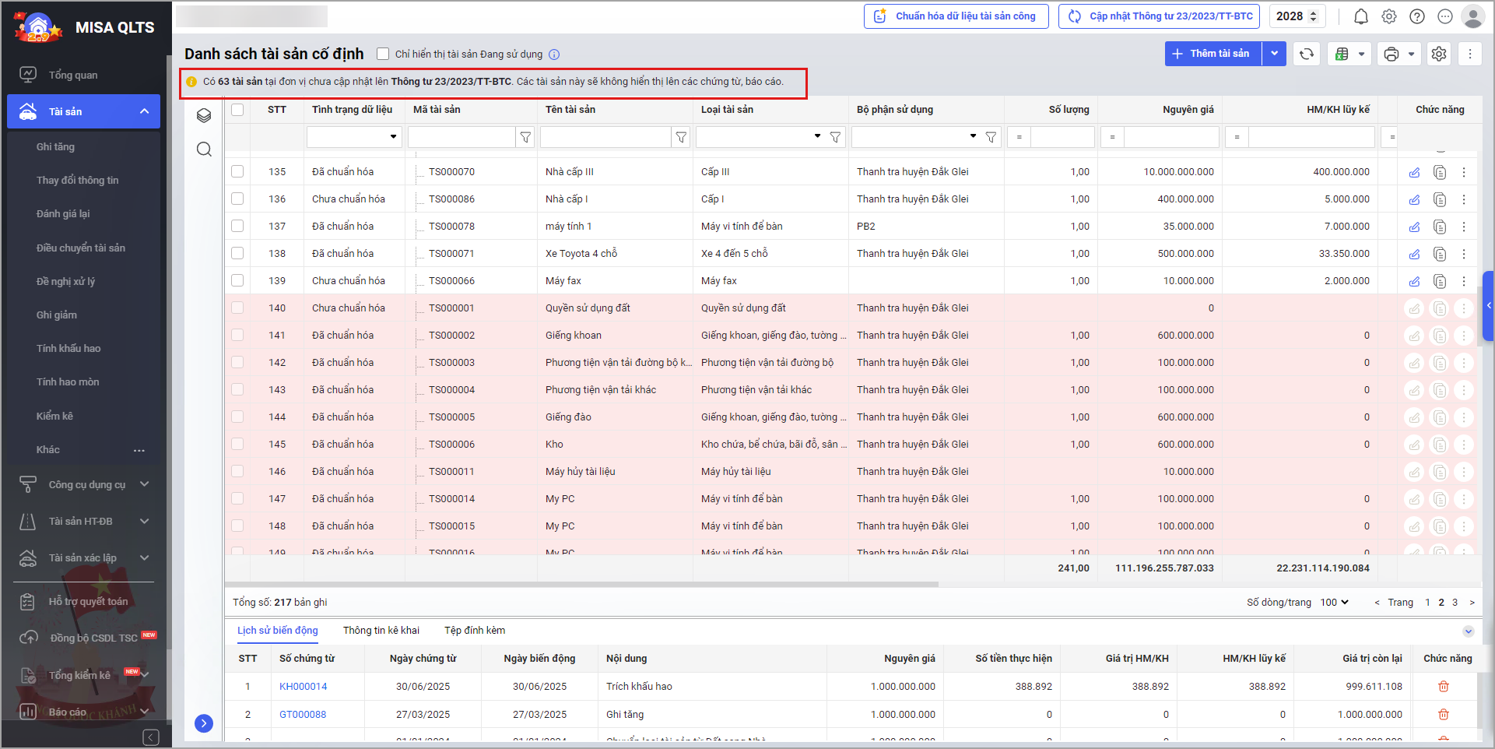Click Chuẩn hóa dữ liệu tài sản công button
This screenshot has width=1495, height=749.
tap(956, 16)
